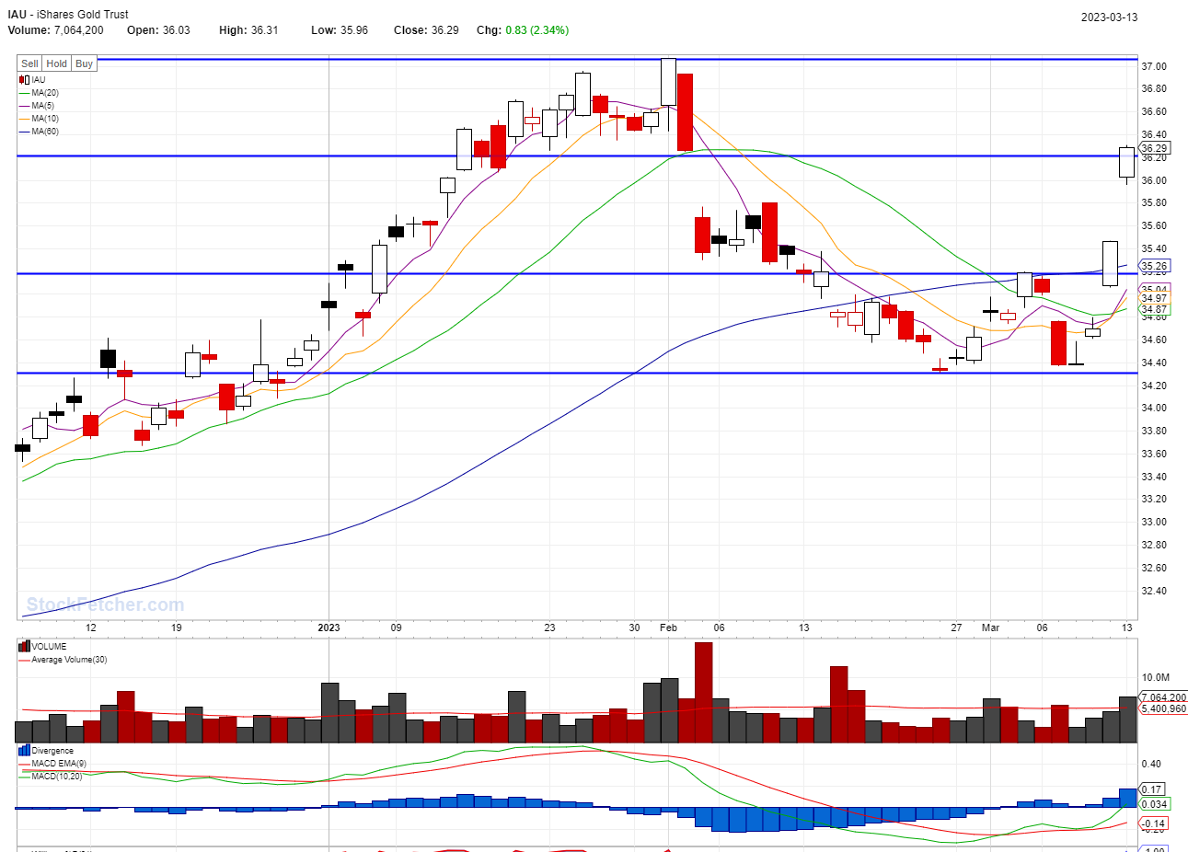Click the '19' date axis label
1188x852 pixels.
tap(176, 627)
